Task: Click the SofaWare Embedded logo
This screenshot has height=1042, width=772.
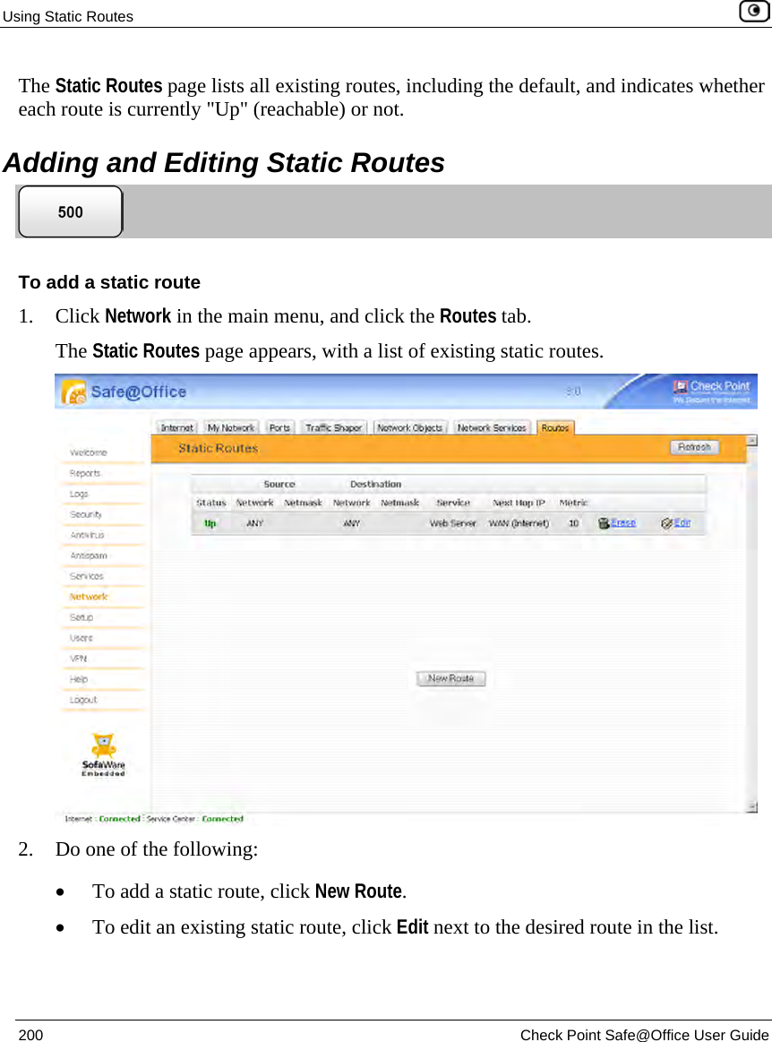Action: click(x=103, y=755)
